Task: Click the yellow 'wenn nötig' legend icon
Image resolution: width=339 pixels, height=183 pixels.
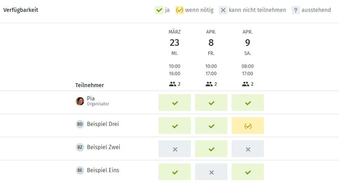Action: coord(179,10)
